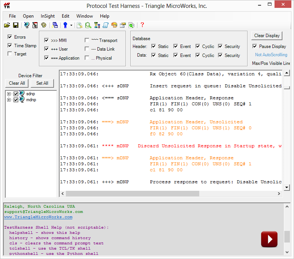This screenshot has height=259, width=294.
Task: Toggle Data Static database checkbox
Action: 154,55
